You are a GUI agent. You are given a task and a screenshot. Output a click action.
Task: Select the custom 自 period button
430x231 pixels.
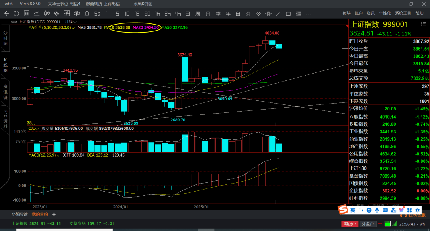pos(238,14)
